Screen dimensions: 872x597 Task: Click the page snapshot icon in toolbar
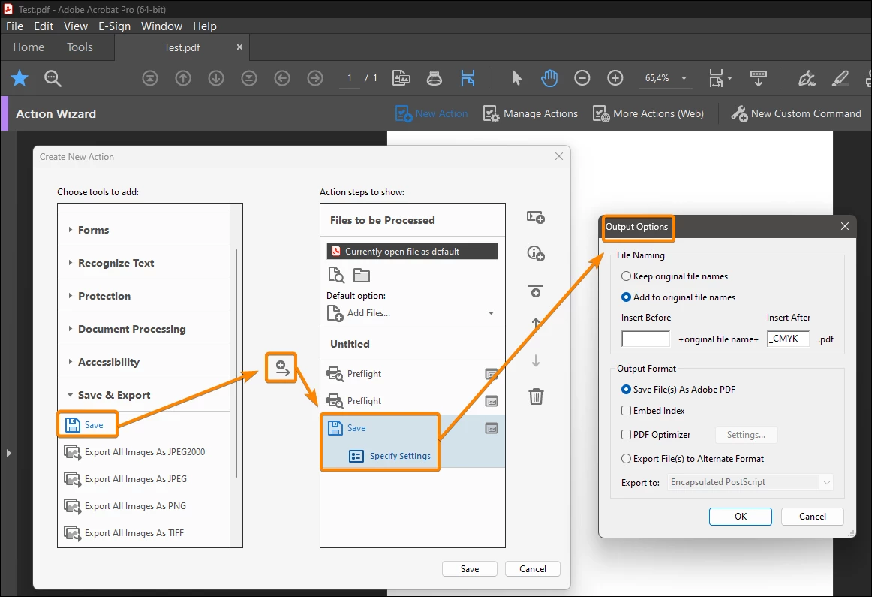tap(401, 78)
